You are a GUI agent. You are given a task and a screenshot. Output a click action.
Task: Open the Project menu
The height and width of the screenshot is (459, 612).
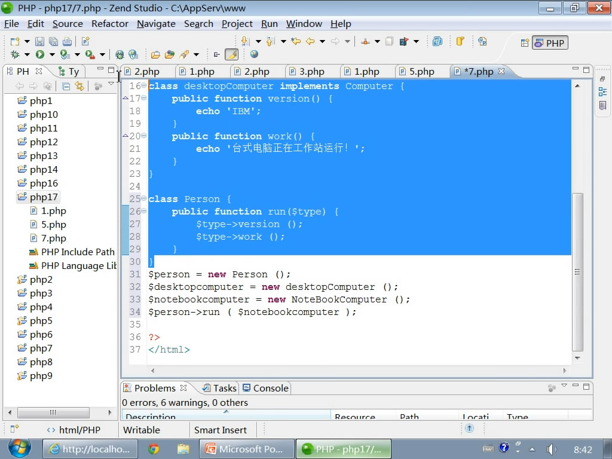pos(237,24)
